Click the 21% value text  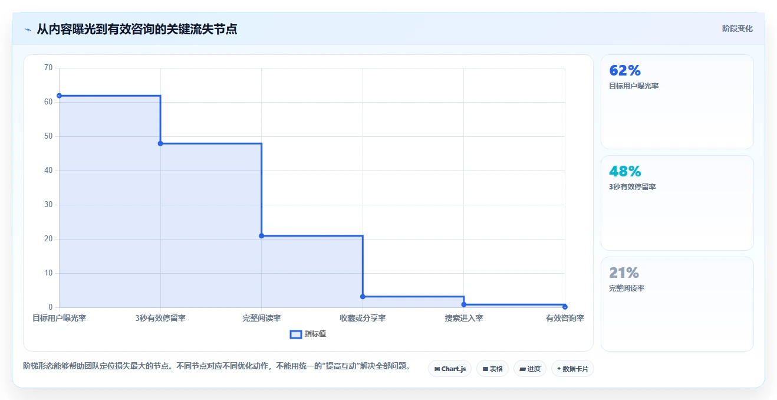[x=624, y=273]
